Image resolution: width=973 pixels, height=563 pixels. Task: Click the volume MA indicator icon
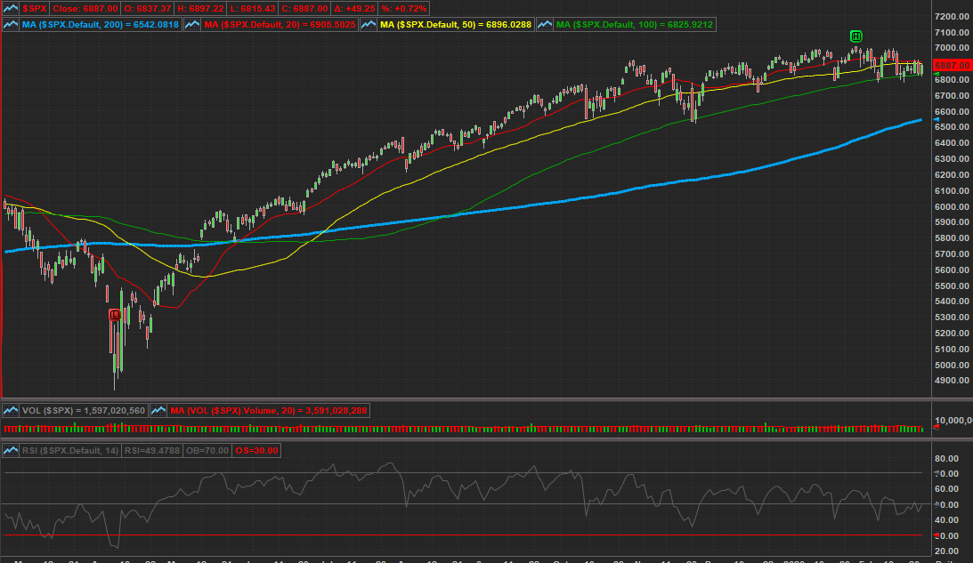tap(158, 411)
